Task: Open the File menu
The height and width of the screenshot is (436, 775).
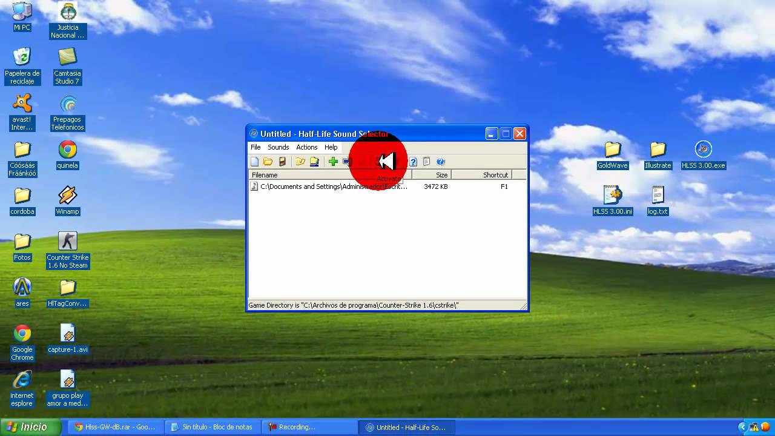Action: [256, 147]
